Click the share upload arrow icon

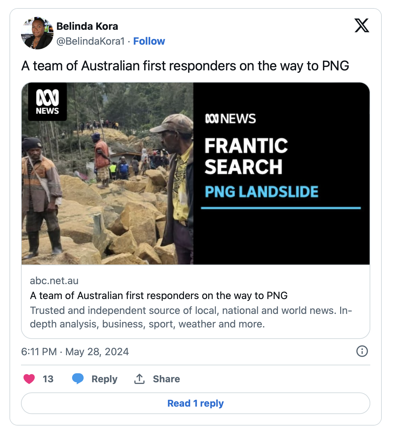[x=139, y=379]
